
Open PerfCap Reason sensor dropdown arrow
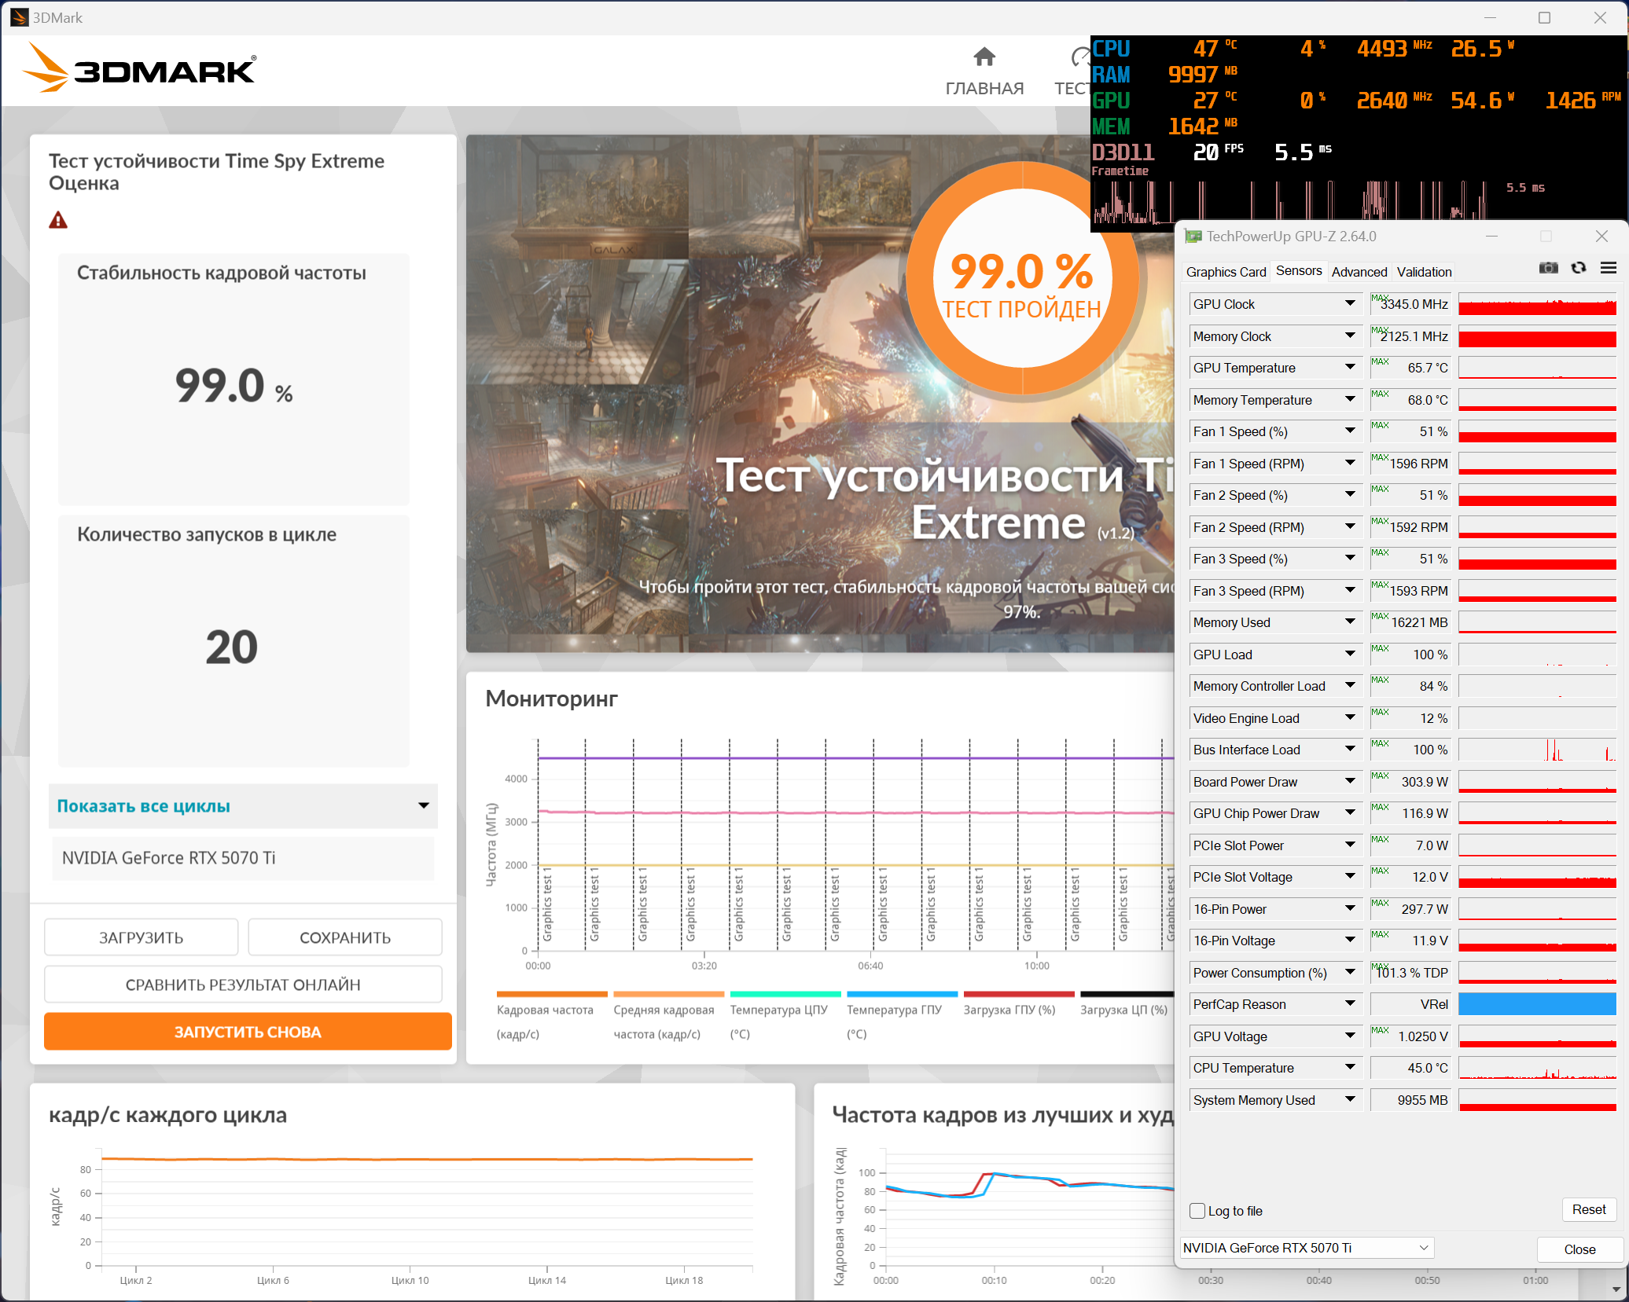1350,1004
